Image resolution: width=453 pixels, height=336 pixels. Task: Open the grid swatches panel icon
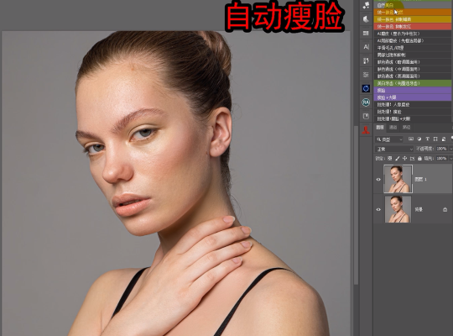[366, 33]
